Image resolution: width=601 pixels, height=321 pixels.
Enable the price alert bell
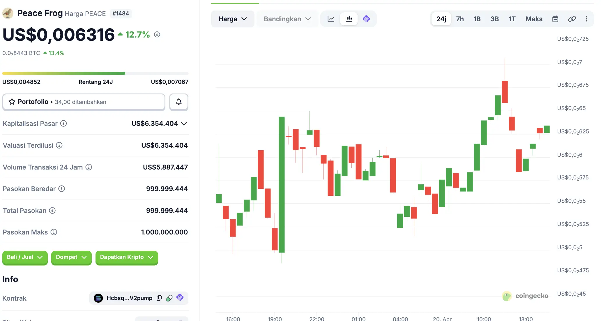click(x=178, y=102)
